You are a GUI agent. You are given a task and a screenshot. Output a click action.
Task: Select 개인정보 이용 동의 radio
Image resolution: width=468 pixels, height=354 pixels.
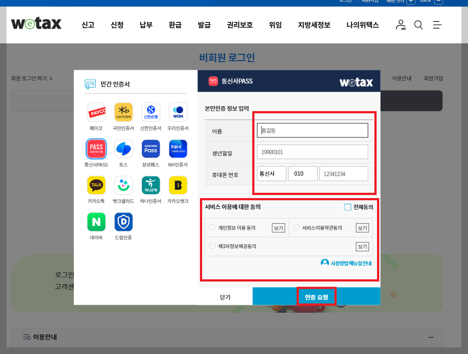point(212,227)
